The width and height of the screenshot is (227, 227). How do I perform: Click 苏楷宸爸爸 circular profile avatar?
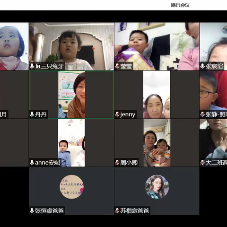(x=157, y=187)
